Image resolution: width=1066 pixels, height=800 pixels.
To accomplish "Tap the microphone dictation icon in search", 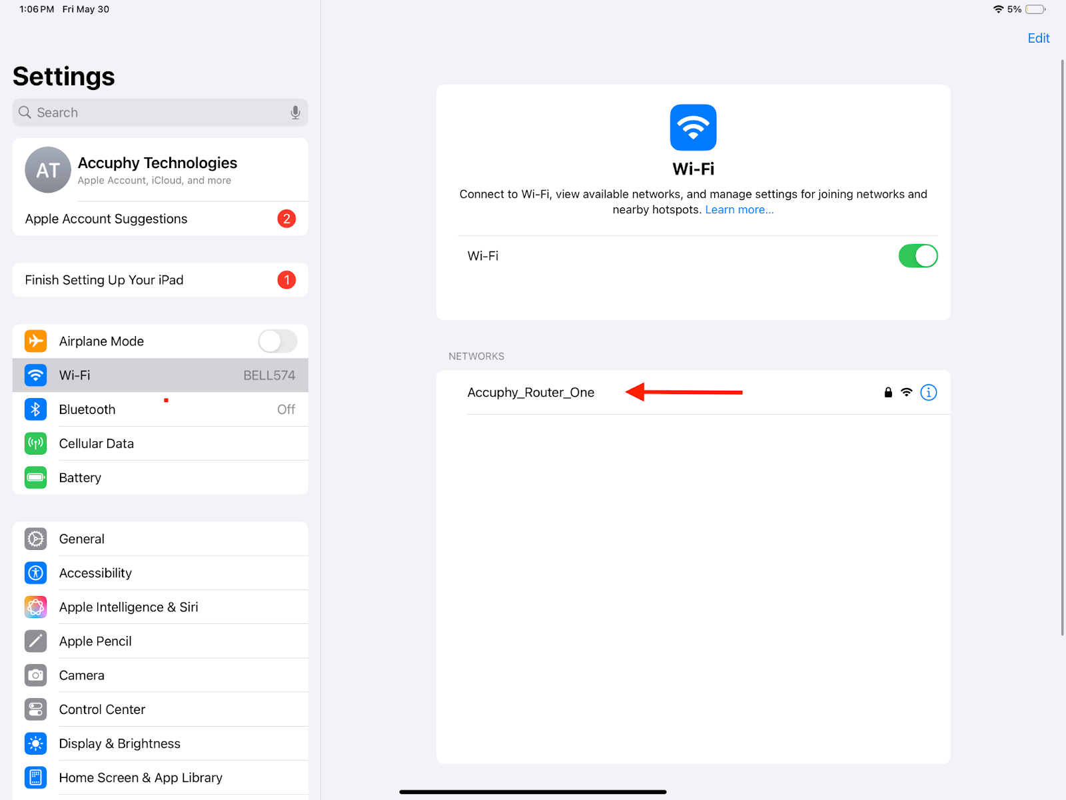I will click(295, 113).
